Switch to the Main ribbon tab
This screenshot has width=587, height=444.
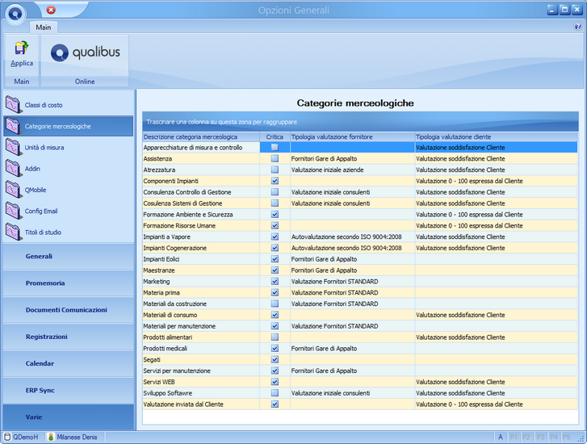coord(44,27)
